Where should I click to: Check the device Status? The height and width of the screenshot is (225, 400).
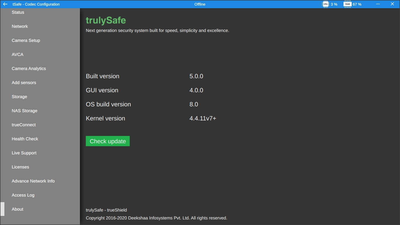pyautogui.click(x=18, y=12)
